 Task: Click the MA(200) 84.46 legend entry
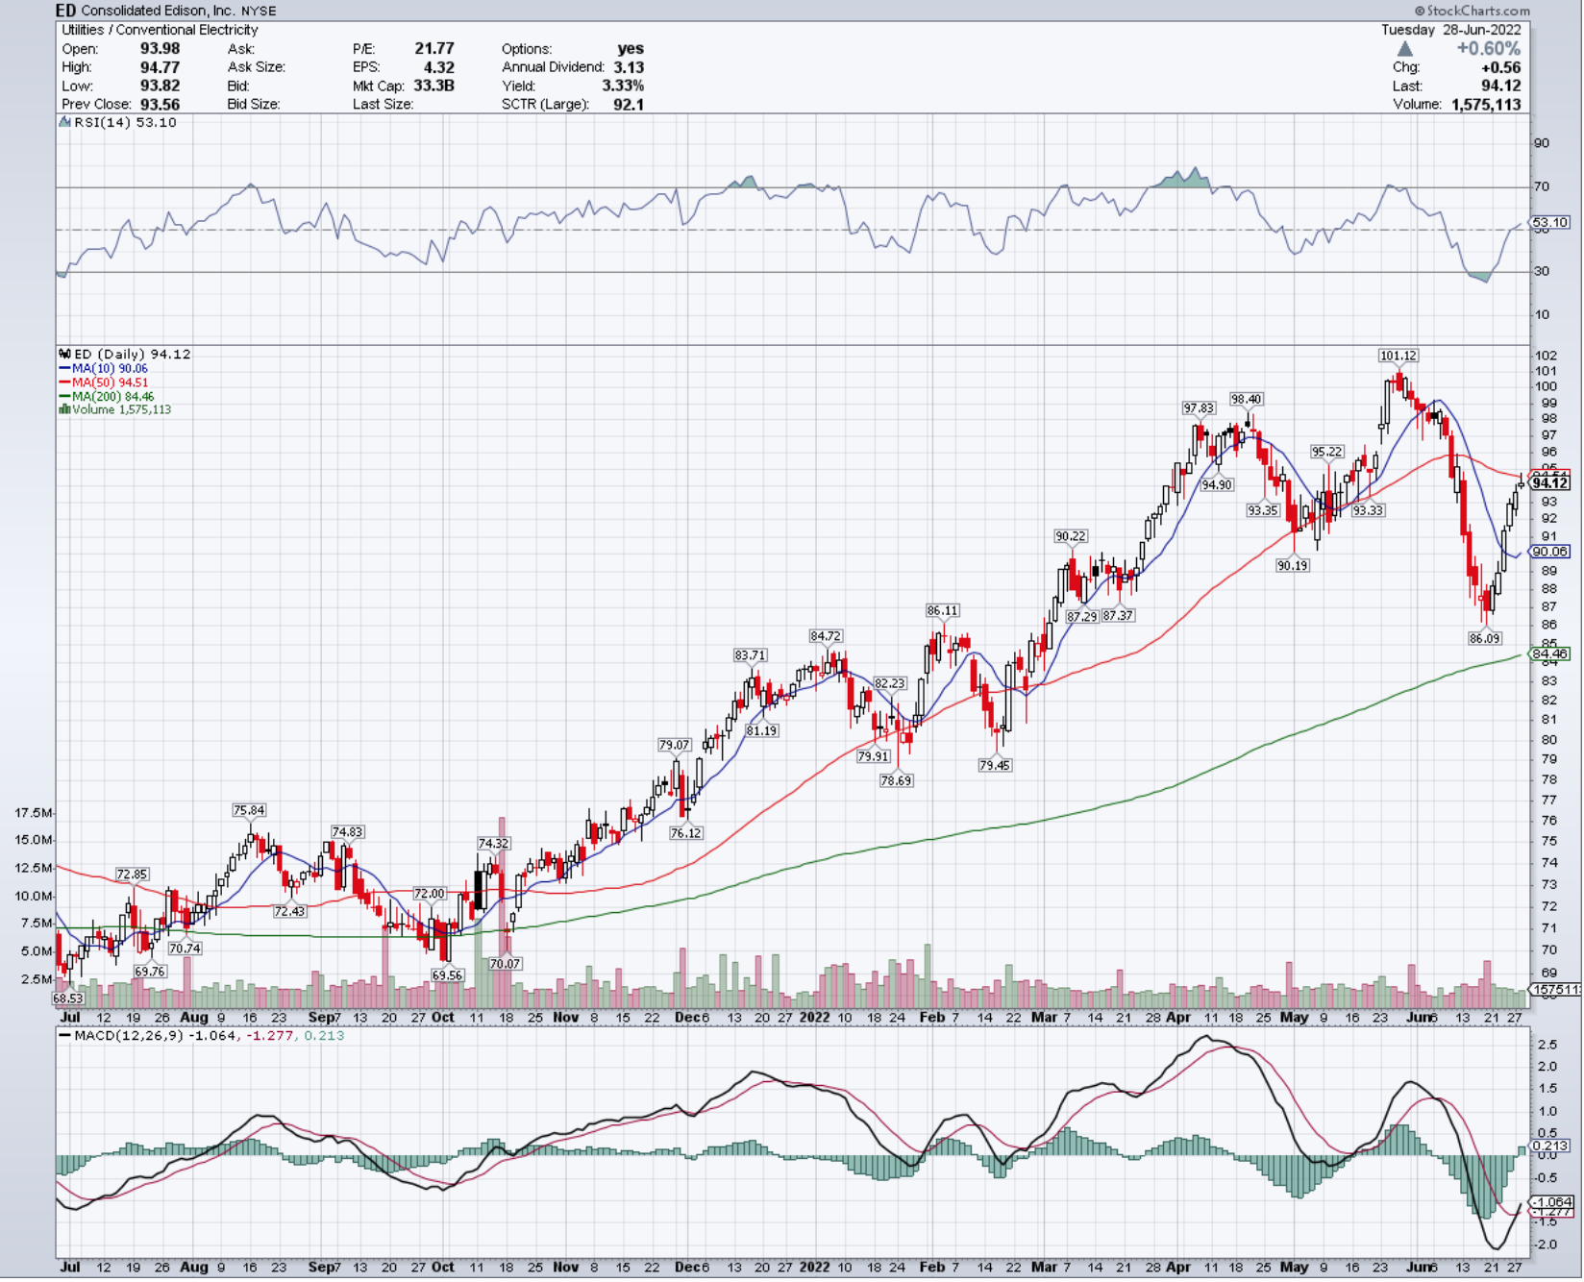[x=107, y=397]
